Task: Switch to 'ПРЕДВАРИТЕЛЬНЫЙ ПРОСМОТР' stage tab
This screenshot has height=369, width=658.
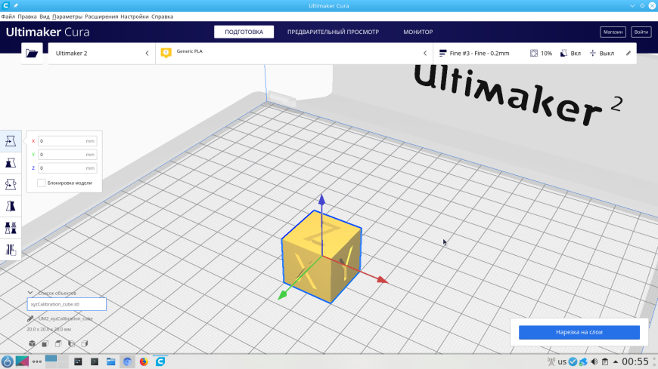Action: pos(333,32)
